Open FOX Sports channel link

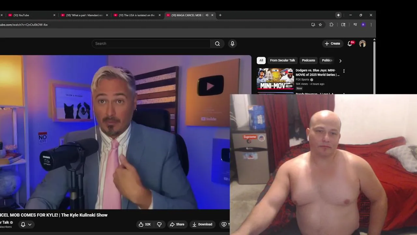tap(302, 80)
